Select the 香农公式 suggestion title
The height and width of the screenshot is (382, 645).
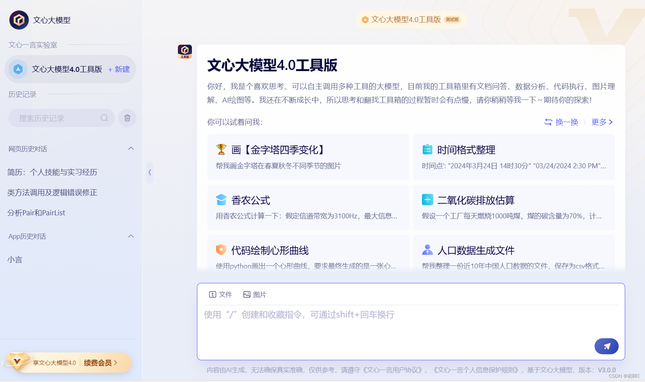251,200
